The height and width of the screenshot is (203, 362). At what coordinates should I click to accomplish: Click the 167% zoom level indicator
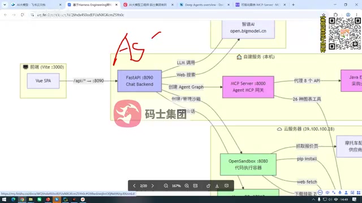(x=176, y=186)
